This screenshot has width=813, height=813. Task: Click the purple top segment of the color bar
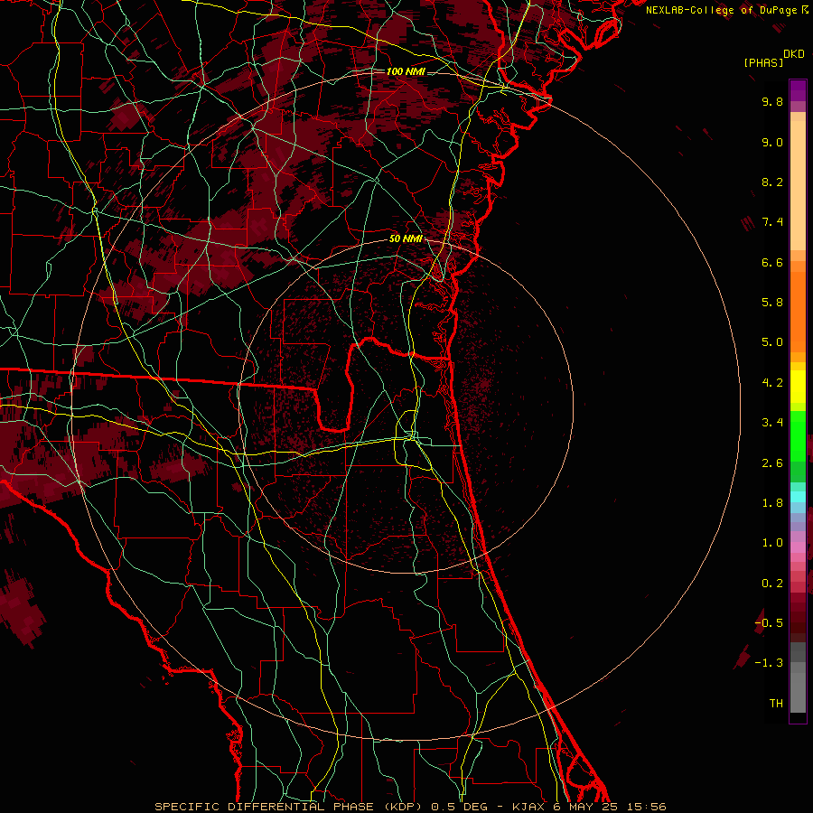[x=798, y=90]
